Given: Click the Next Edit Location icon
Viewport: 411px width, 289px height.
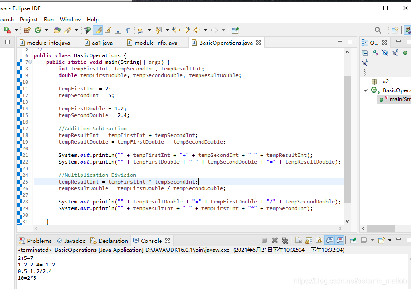Looking at the screenshot, I should (x=186, y=30).
